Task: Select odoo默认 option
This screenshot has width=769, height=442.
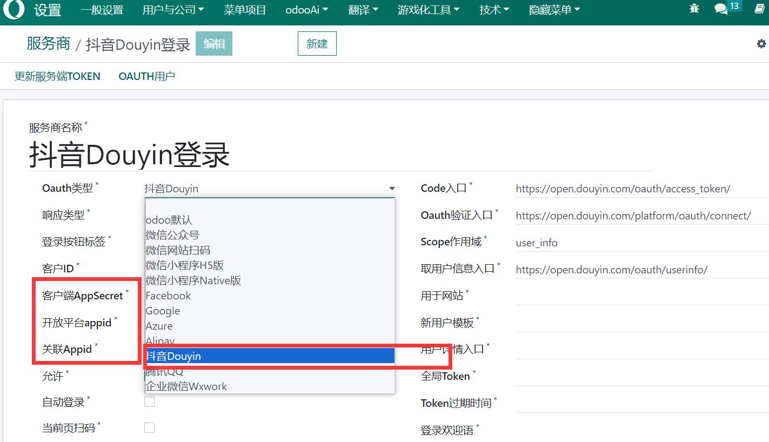Action: [270, 220]
